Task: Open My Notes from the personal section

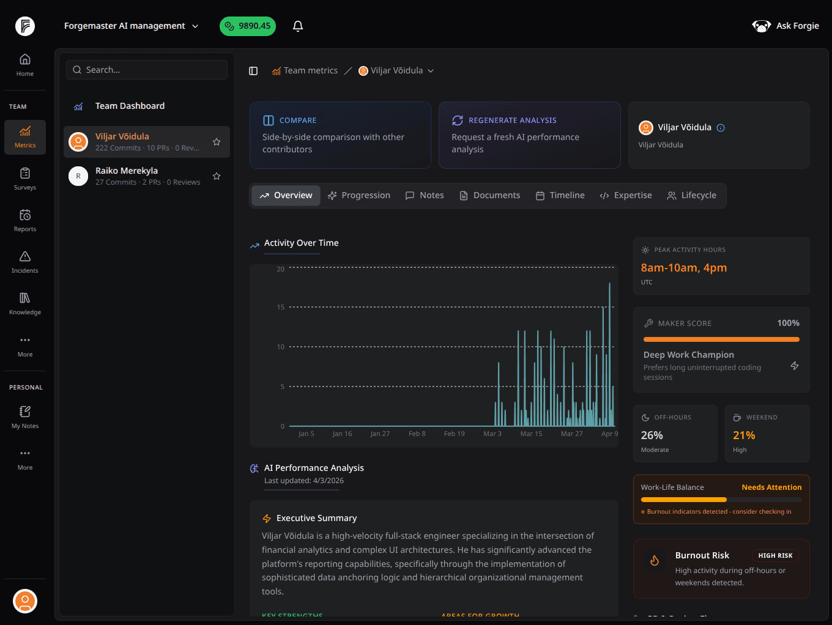Action: click(24, 416)
